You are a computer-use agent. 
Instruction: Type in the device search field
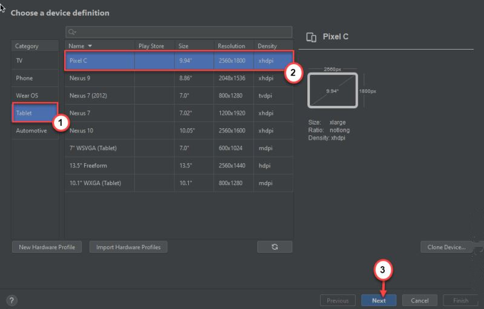point(181,32)
